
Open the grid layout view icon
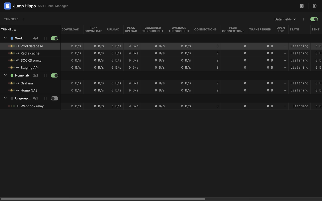[x=302, y=6]
